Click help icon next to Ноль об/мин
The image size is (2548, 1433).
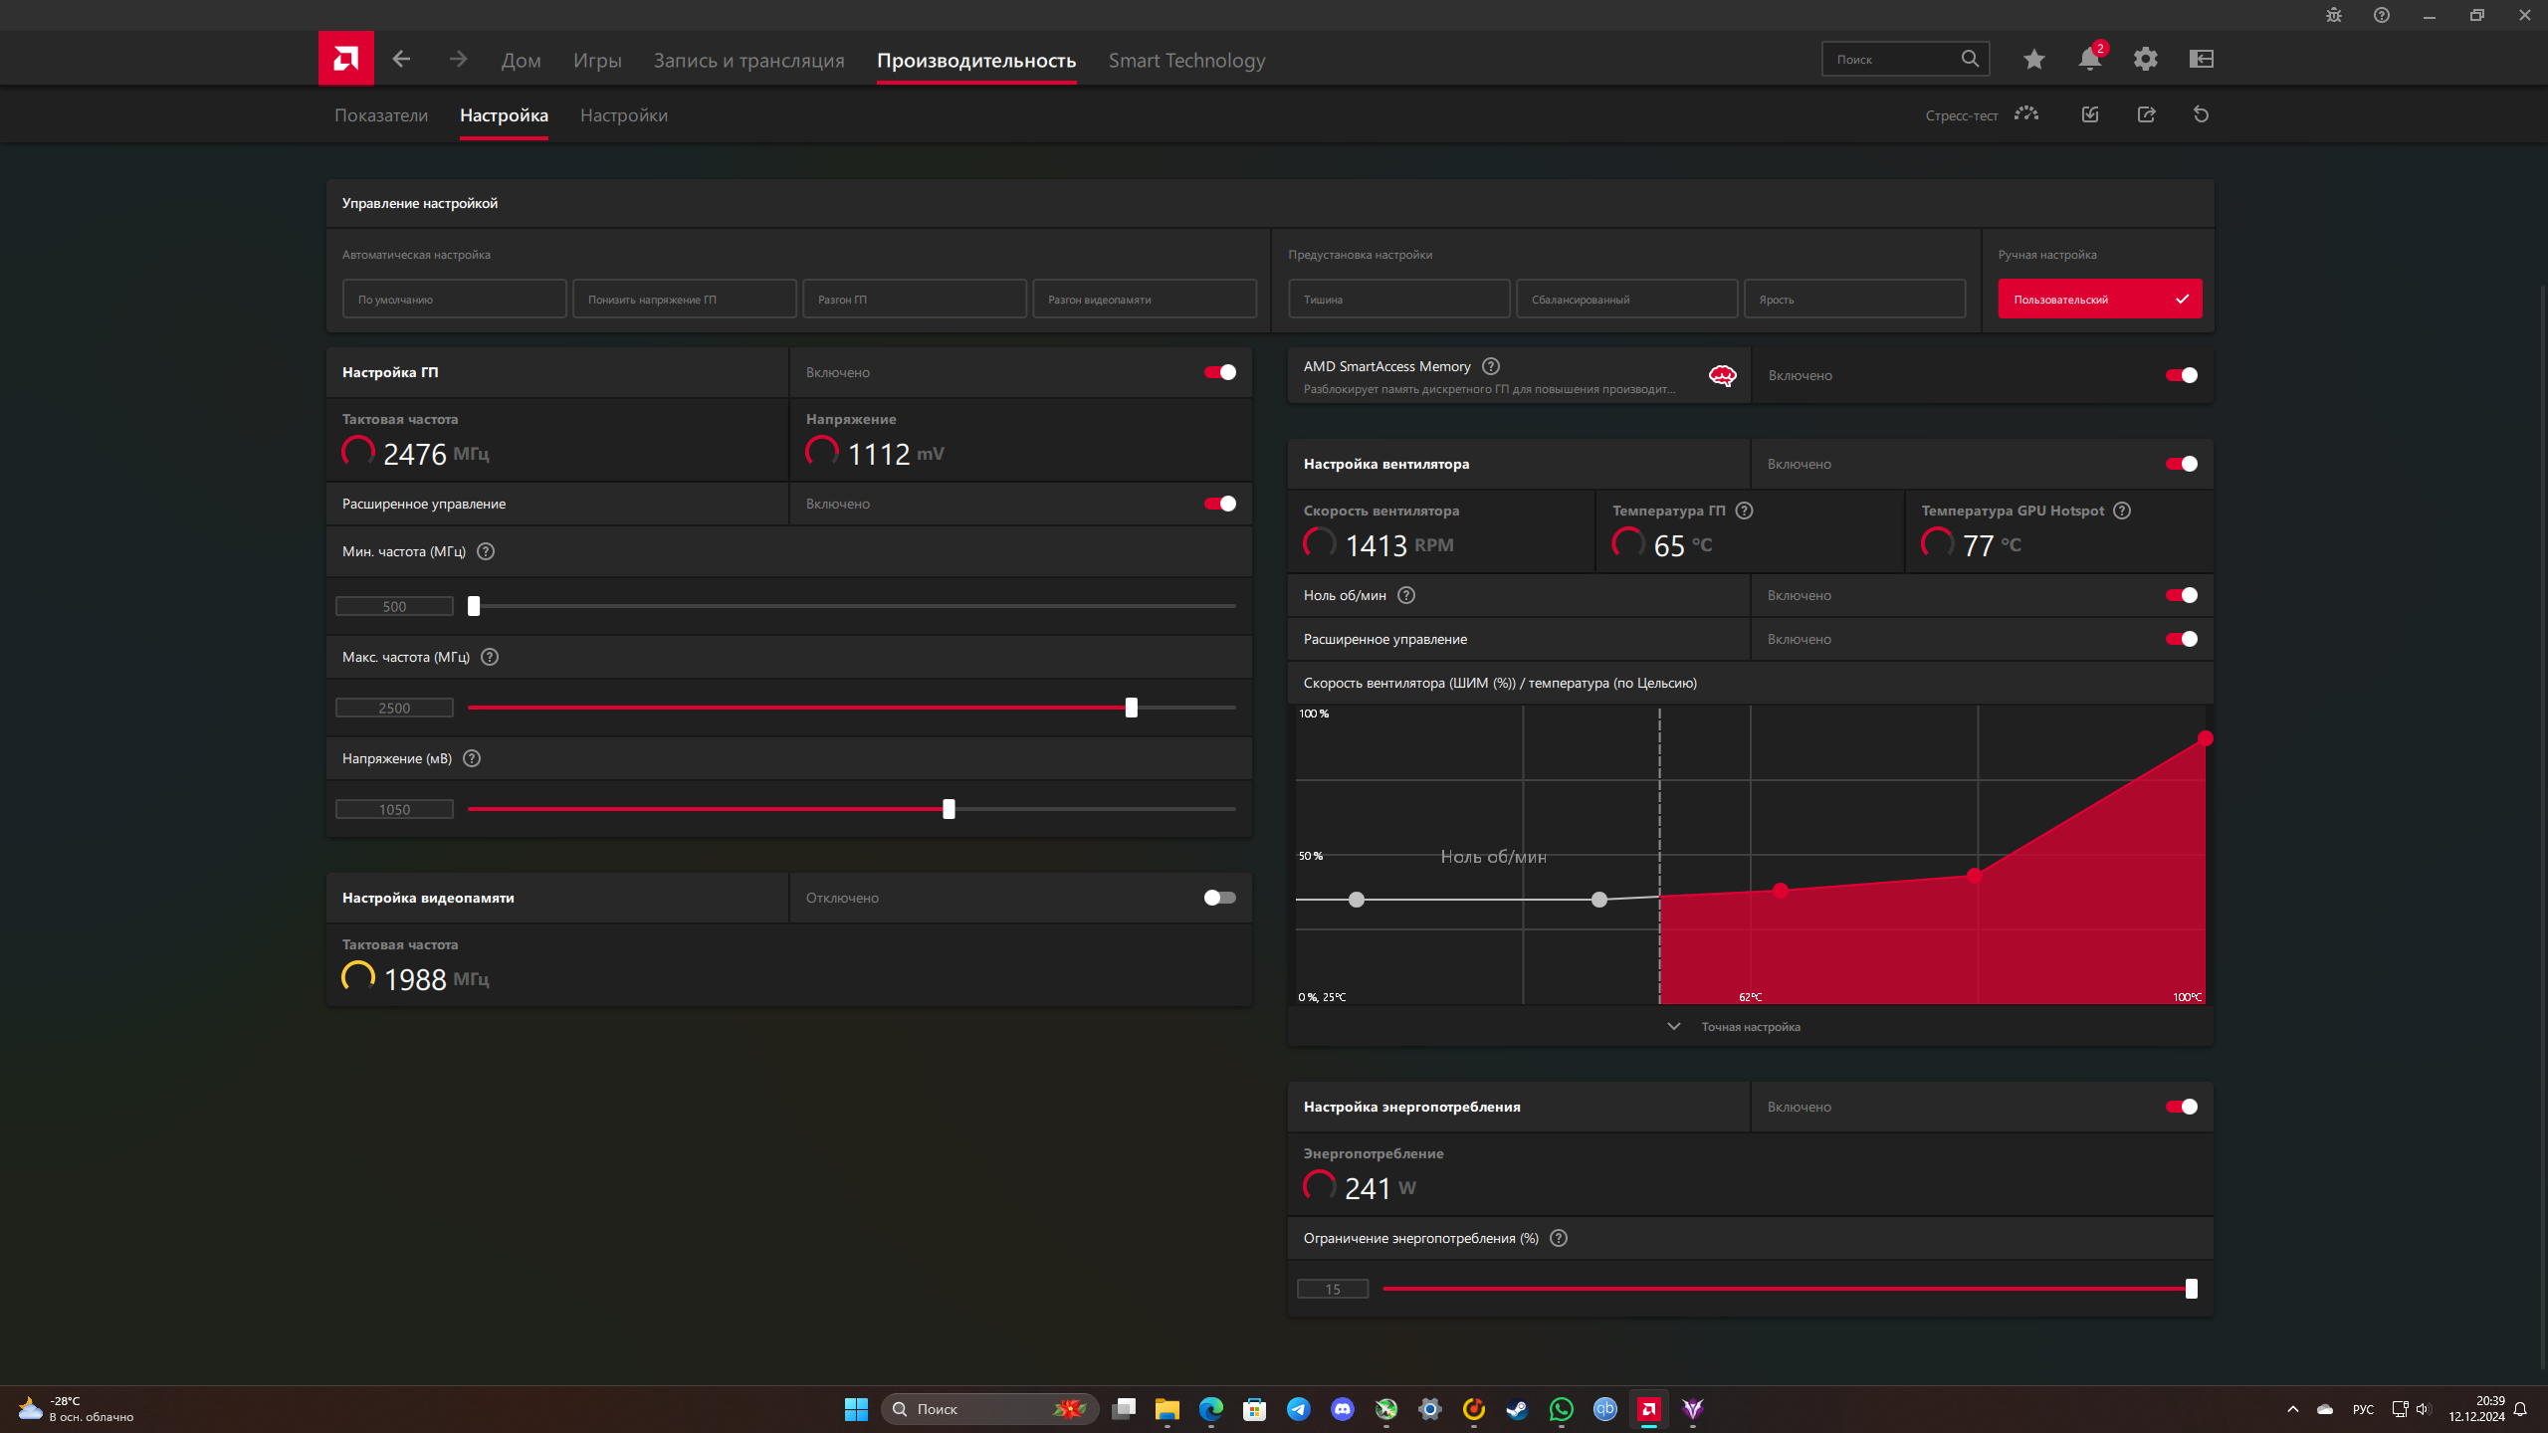pyautogui.click(x=1405, y=595)
